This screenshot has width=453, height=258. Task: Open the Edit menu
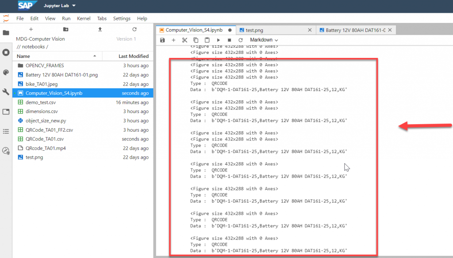(x=34, y=19)
